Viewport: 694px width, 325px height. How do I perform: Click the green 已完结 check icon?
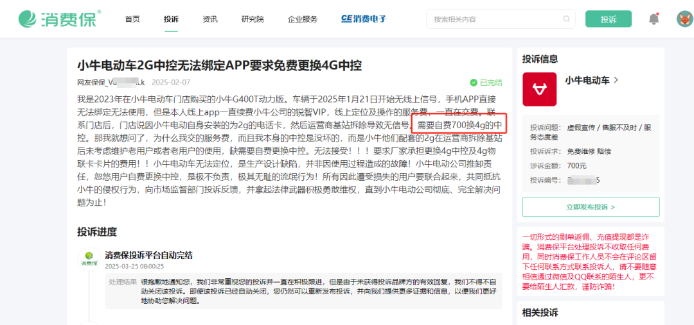pos(474,83)
